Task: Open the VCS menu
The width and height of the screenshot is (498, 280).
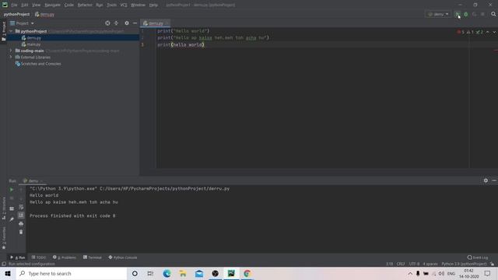Action: 124,5
